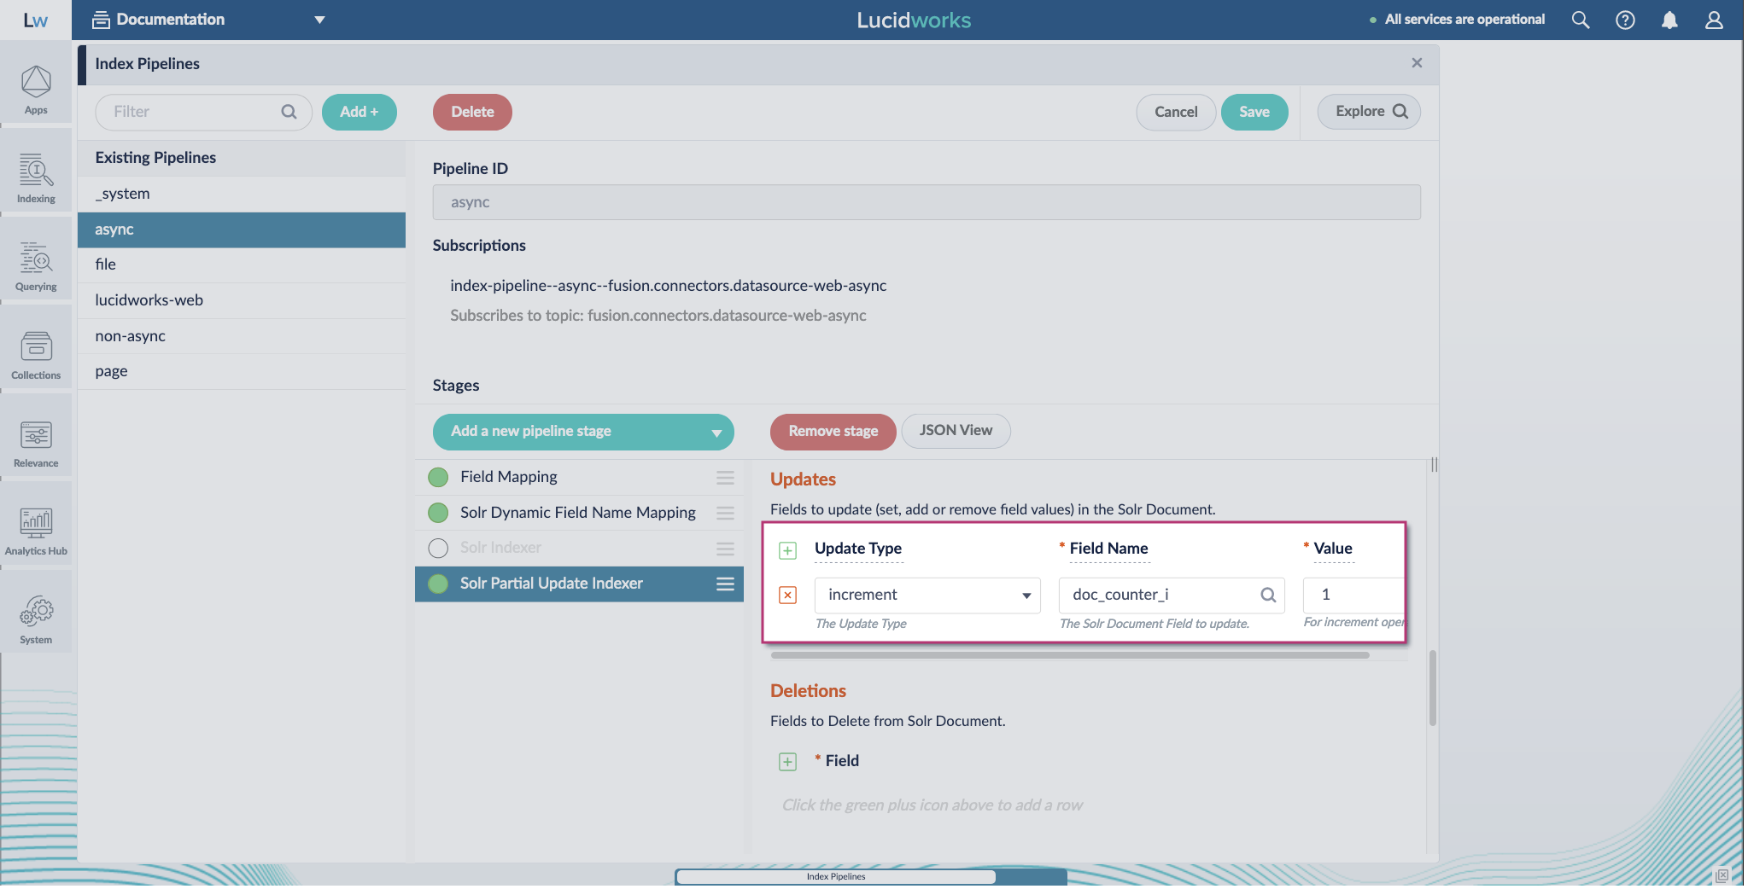Click the Field Name column header
The height and width of the screenshot is (889, 1748).
point(1108,549)
